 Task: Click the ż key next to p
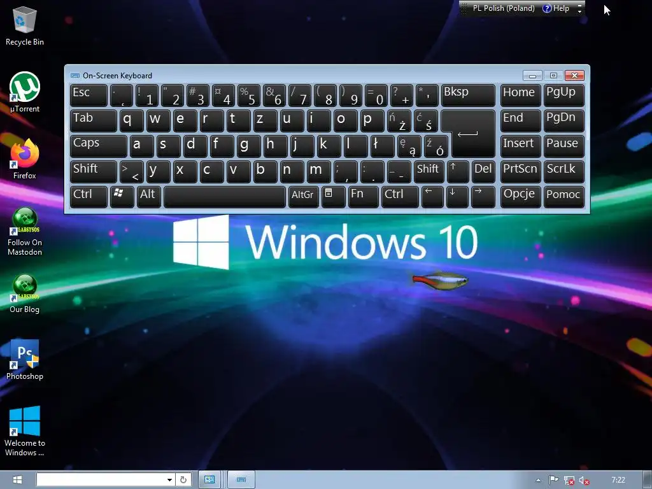coord(399,121)
